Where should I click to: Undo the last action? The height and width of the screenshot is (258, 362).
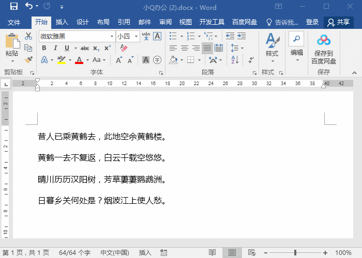coord(29,6)
